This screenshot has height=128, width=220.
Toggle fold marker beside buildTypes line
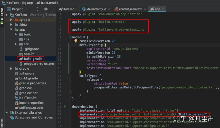pyautogui.click(x=71, y=76)
